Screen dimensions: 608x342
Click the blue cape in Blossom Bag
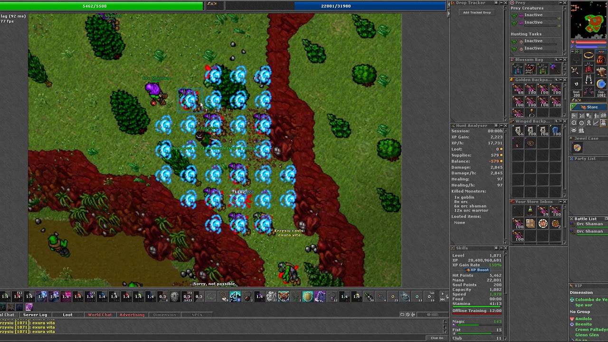[518, 69]
